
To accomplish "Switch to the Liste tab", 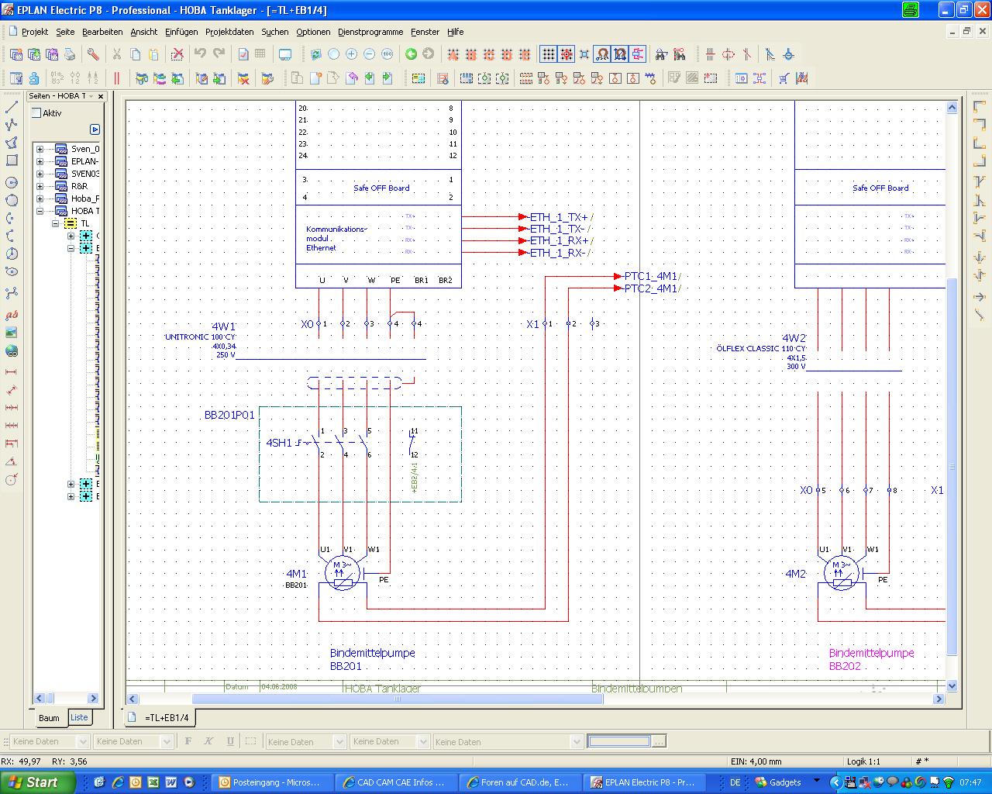I will 79,717.
